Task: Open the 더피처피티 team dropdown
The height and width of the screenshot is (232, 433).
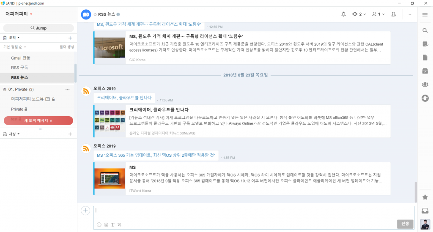Action: coord(19,14)
